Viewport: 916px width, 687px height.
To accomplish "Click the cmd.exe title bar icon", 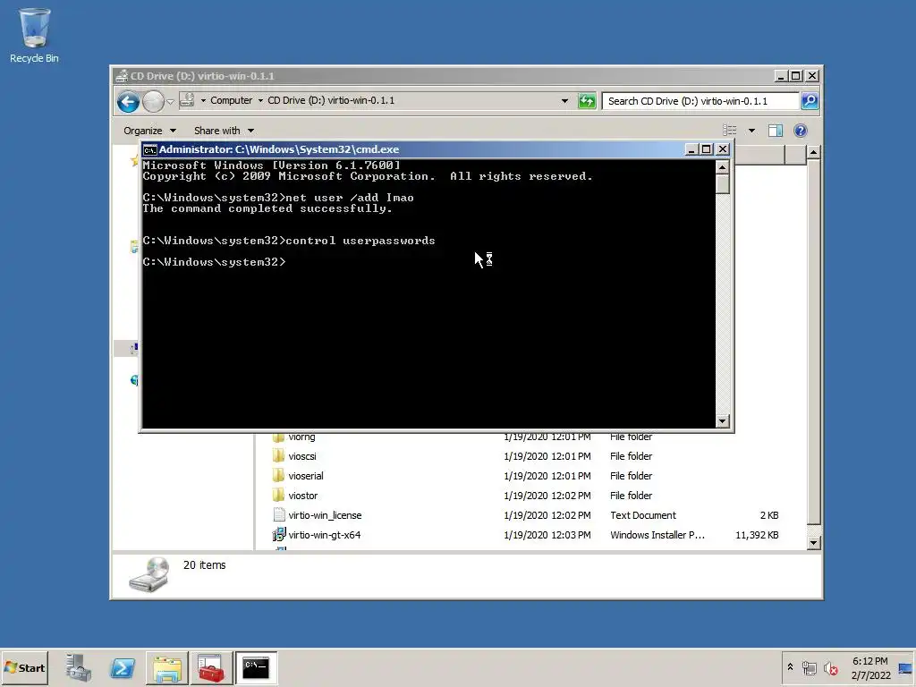I will 149,149.
